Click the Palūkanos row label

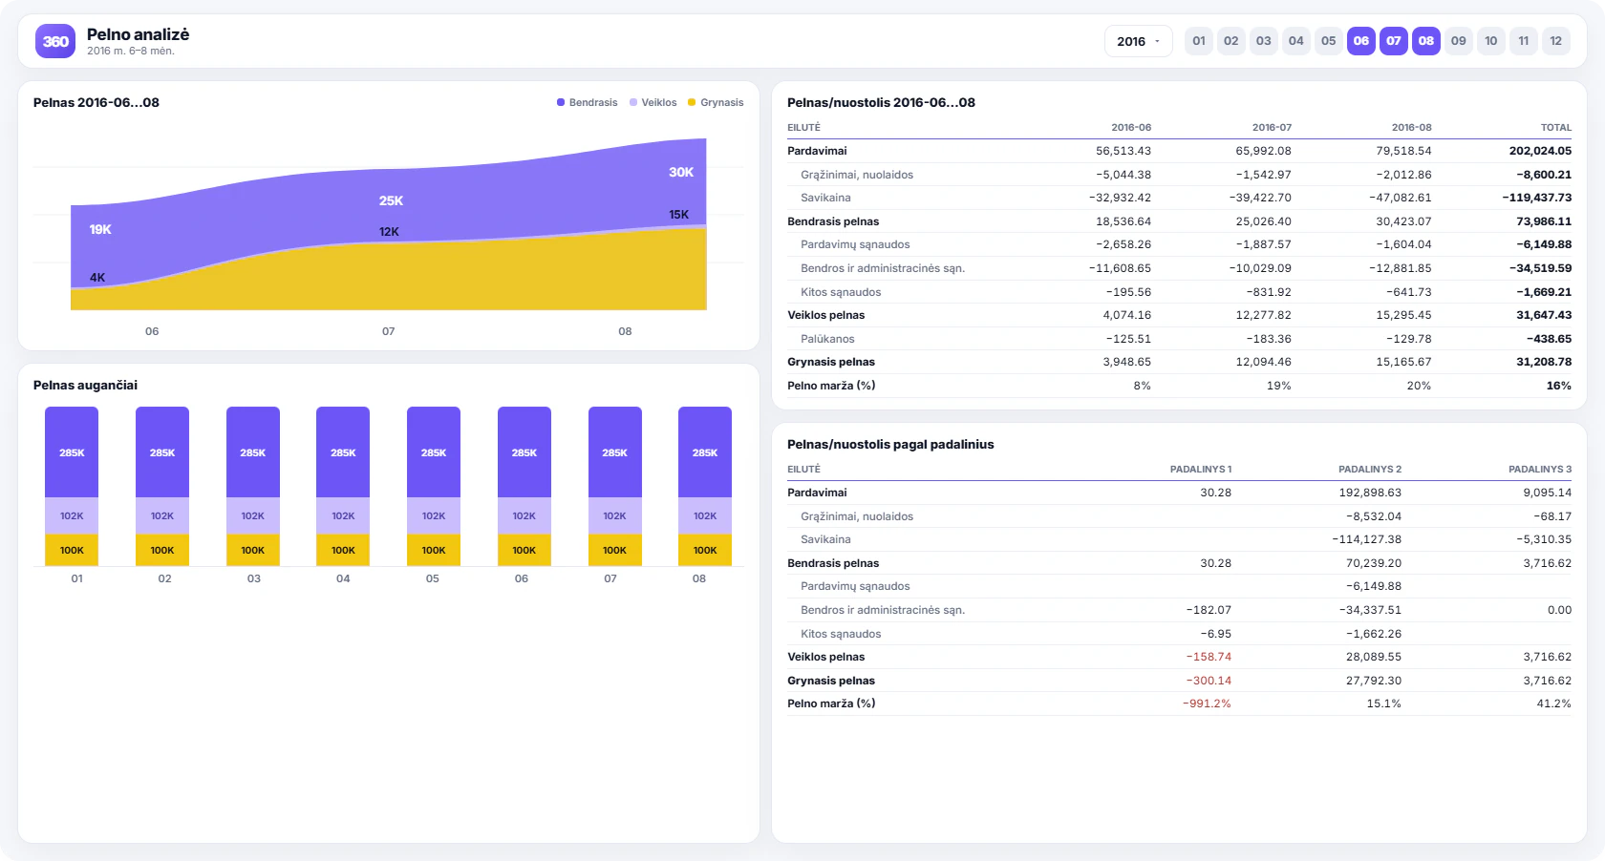(x=827, y=339)
